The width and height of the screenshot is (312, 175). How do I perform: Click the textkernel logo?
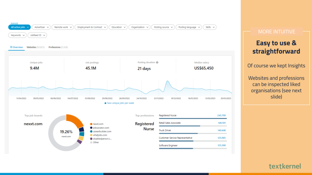pyautogui.click(x=285, y=166)
